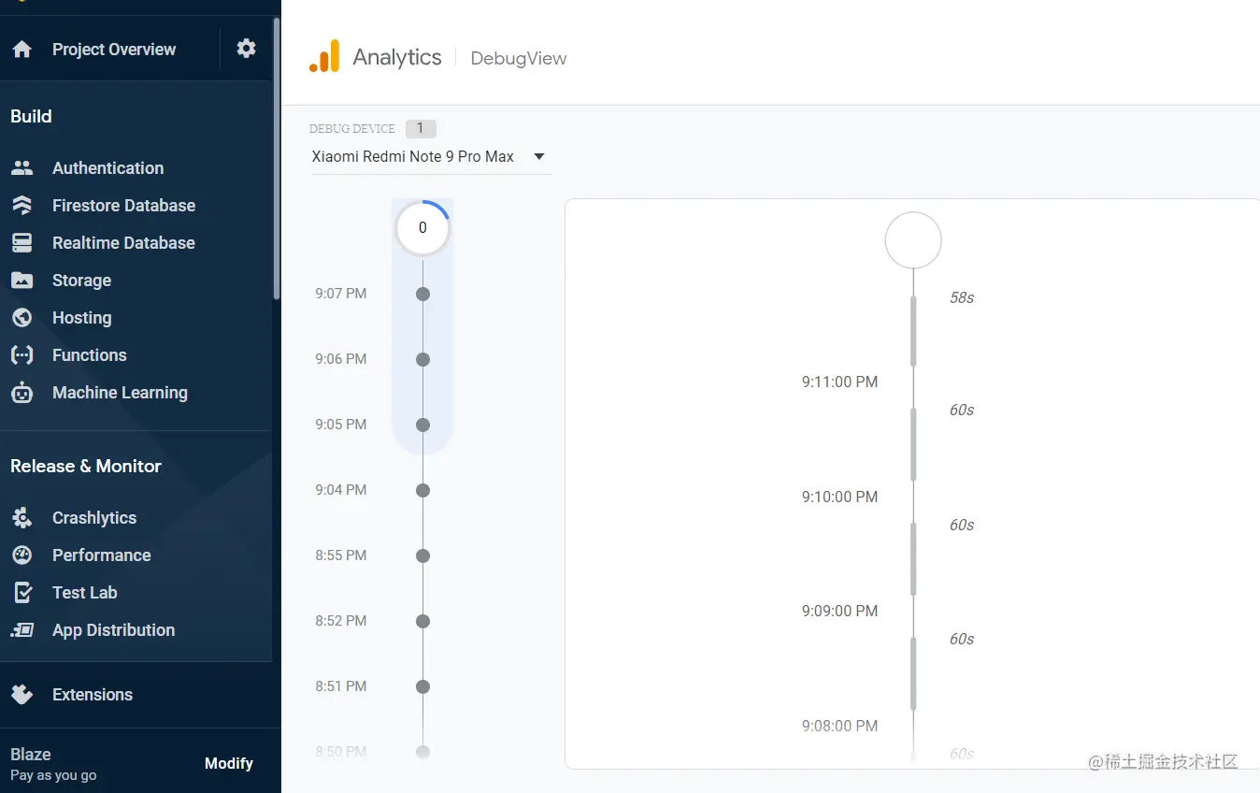The image size is (1260, 793).
Task: Click the 9:08:00 PM timestamp
Action: [839, 726]
